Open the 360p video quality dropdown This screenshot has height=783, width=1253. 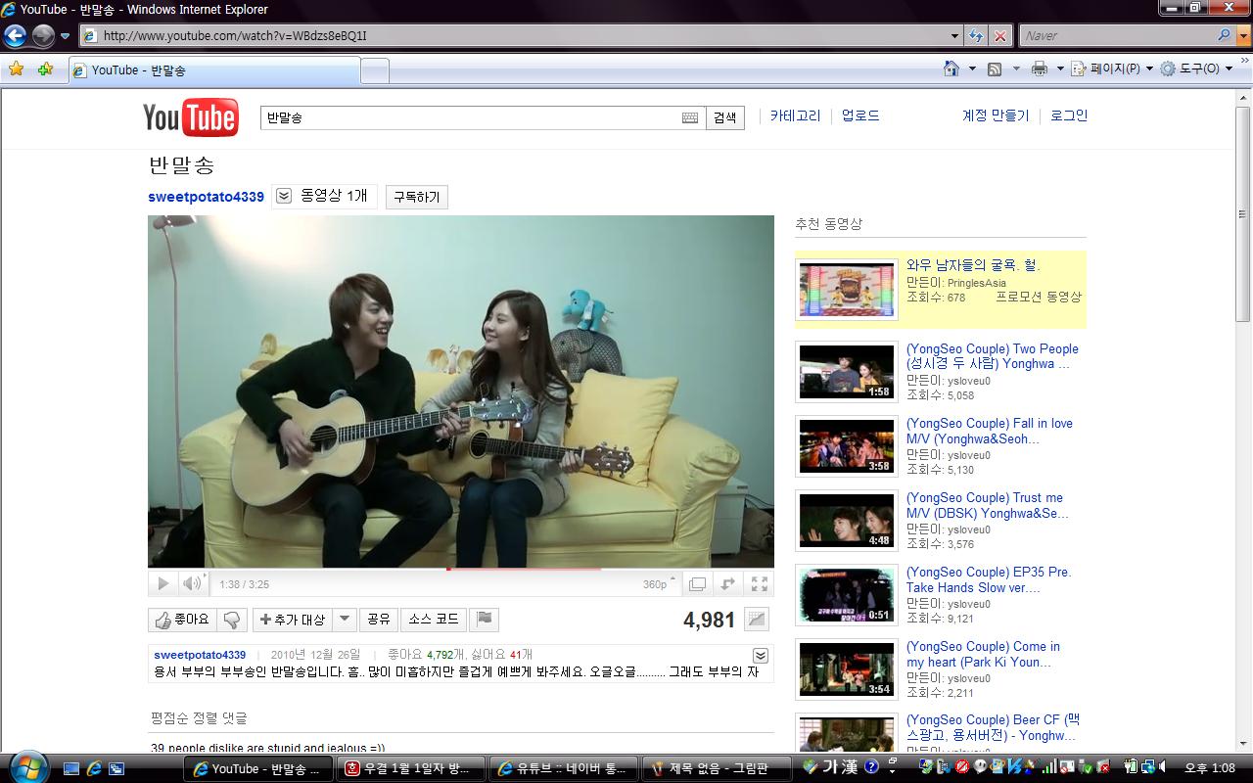660,584
